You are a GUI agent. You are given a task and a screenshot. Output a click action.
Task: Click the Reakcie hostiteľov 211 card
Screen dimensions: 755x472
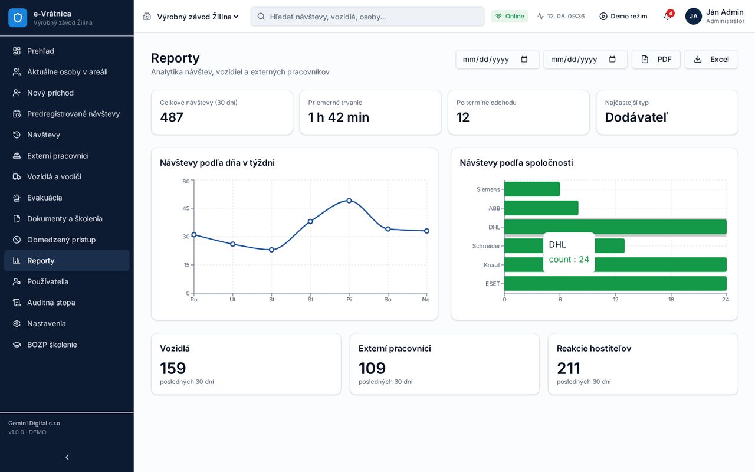click(643, 364)
